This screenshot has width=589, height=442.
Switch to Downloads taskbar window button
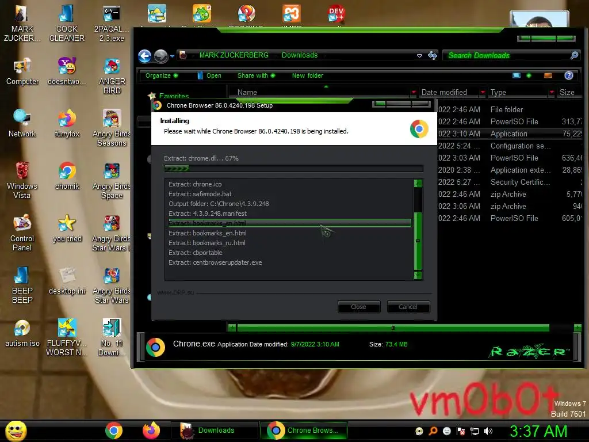click(x=214, y=430)
